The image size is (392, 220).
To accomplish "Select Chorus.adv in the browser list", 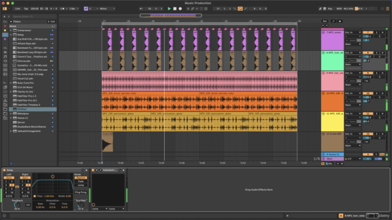I will click(32, 61).
